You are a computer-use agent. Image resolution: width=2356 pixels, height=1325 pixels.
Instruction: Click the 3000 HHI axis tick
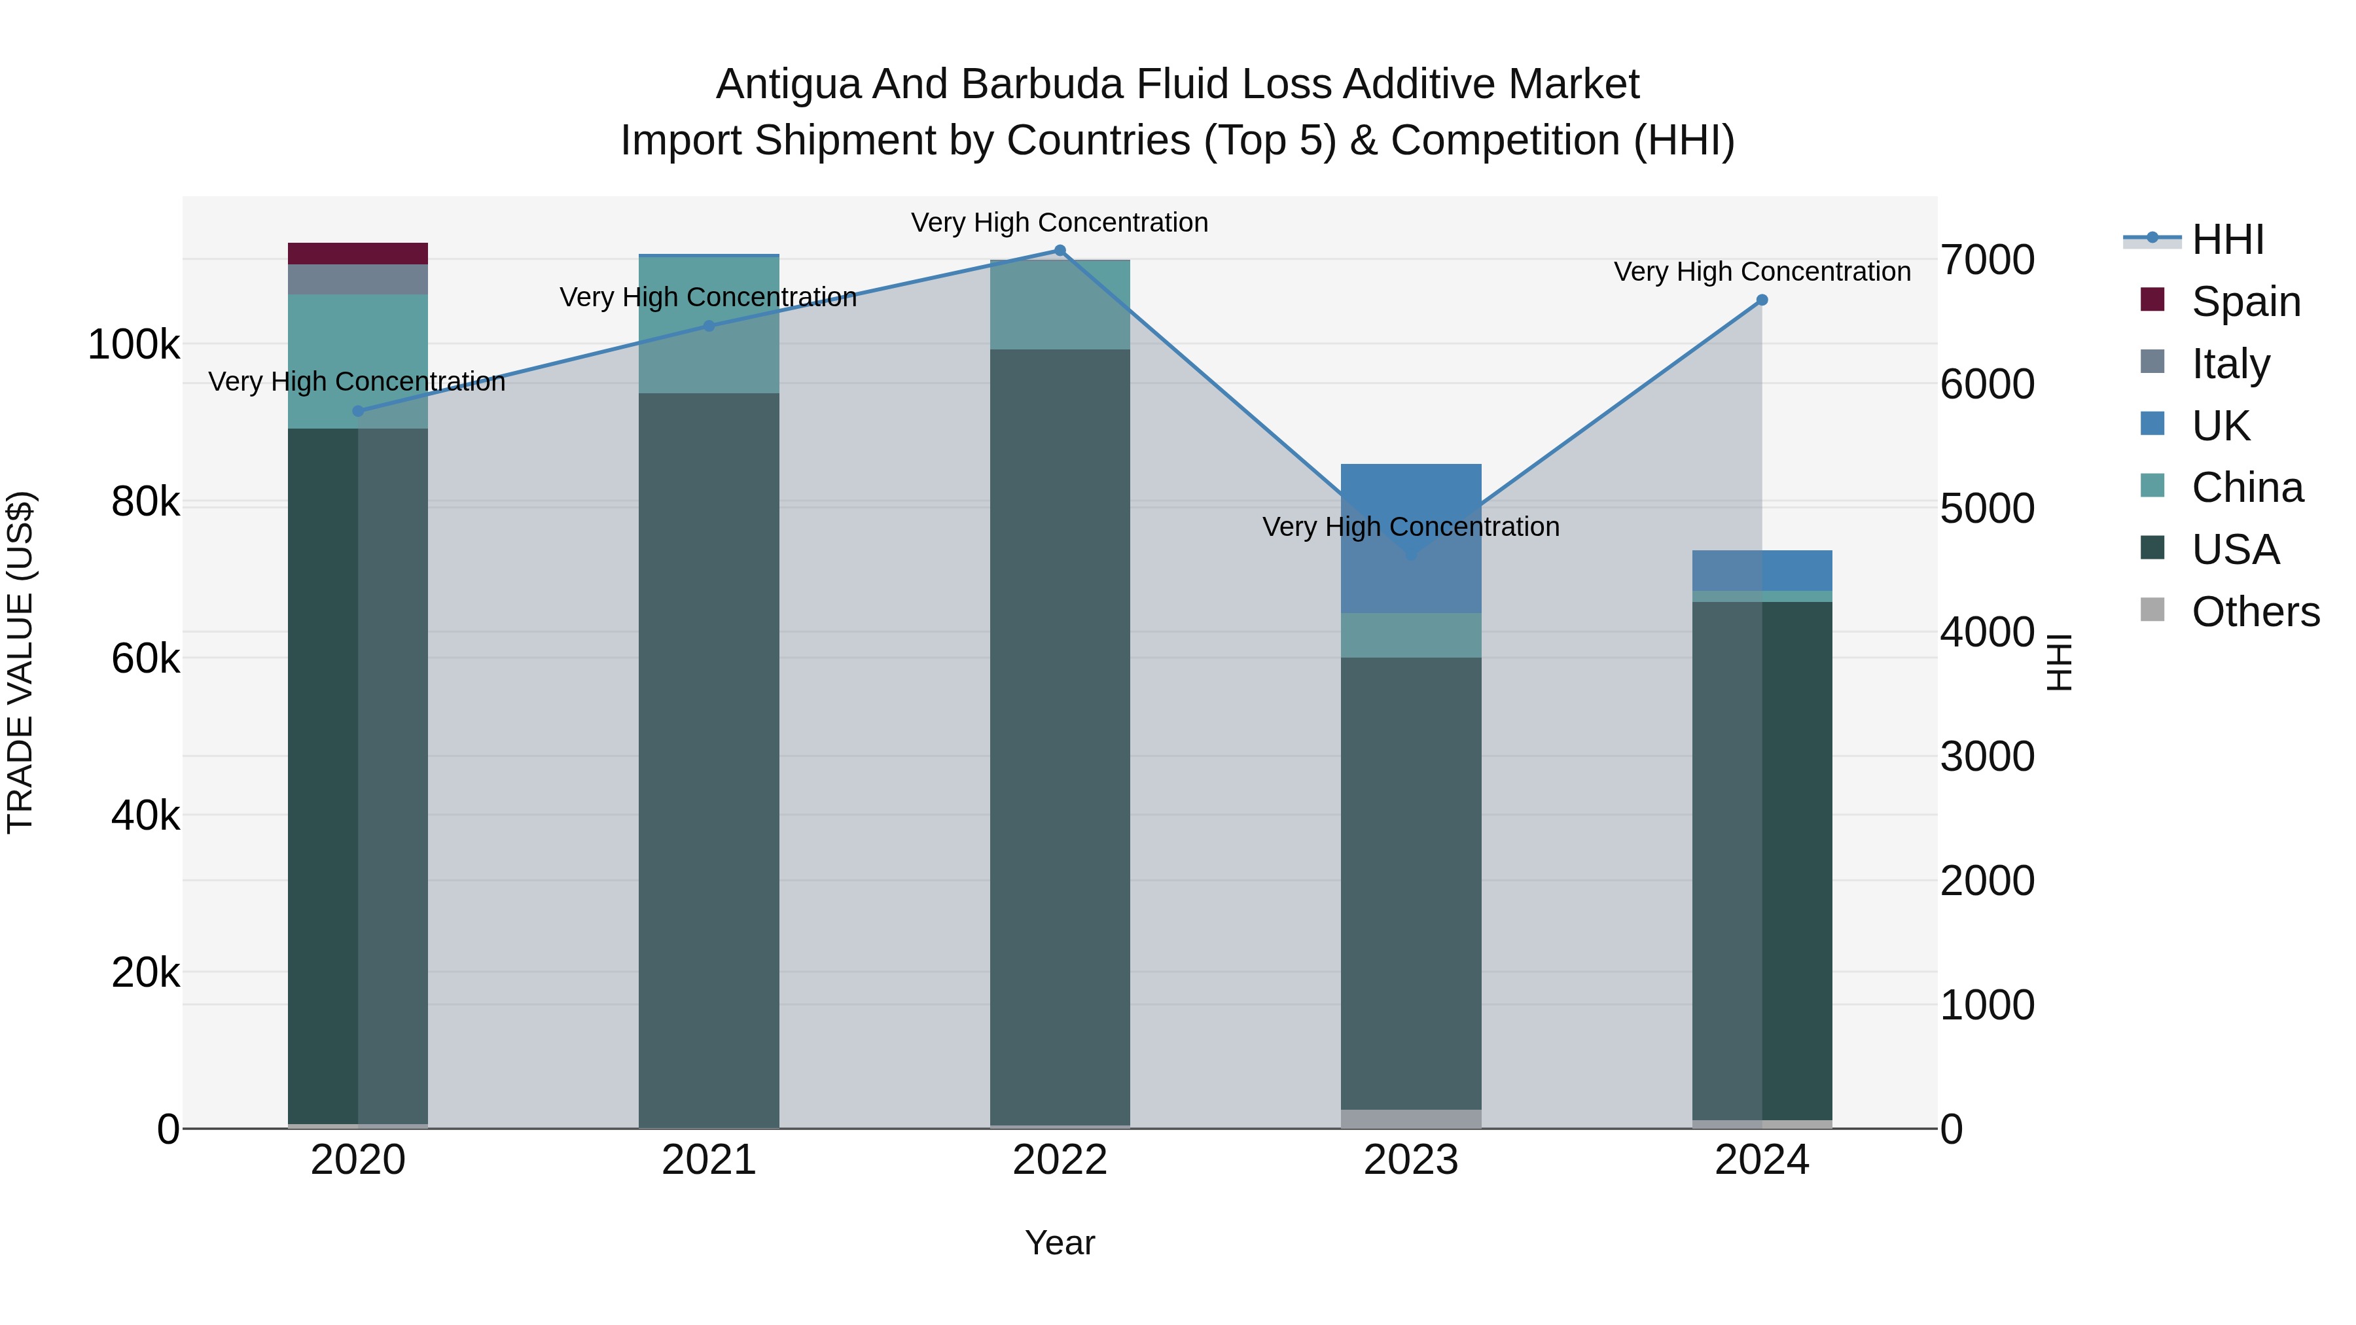pos(1988,757)
